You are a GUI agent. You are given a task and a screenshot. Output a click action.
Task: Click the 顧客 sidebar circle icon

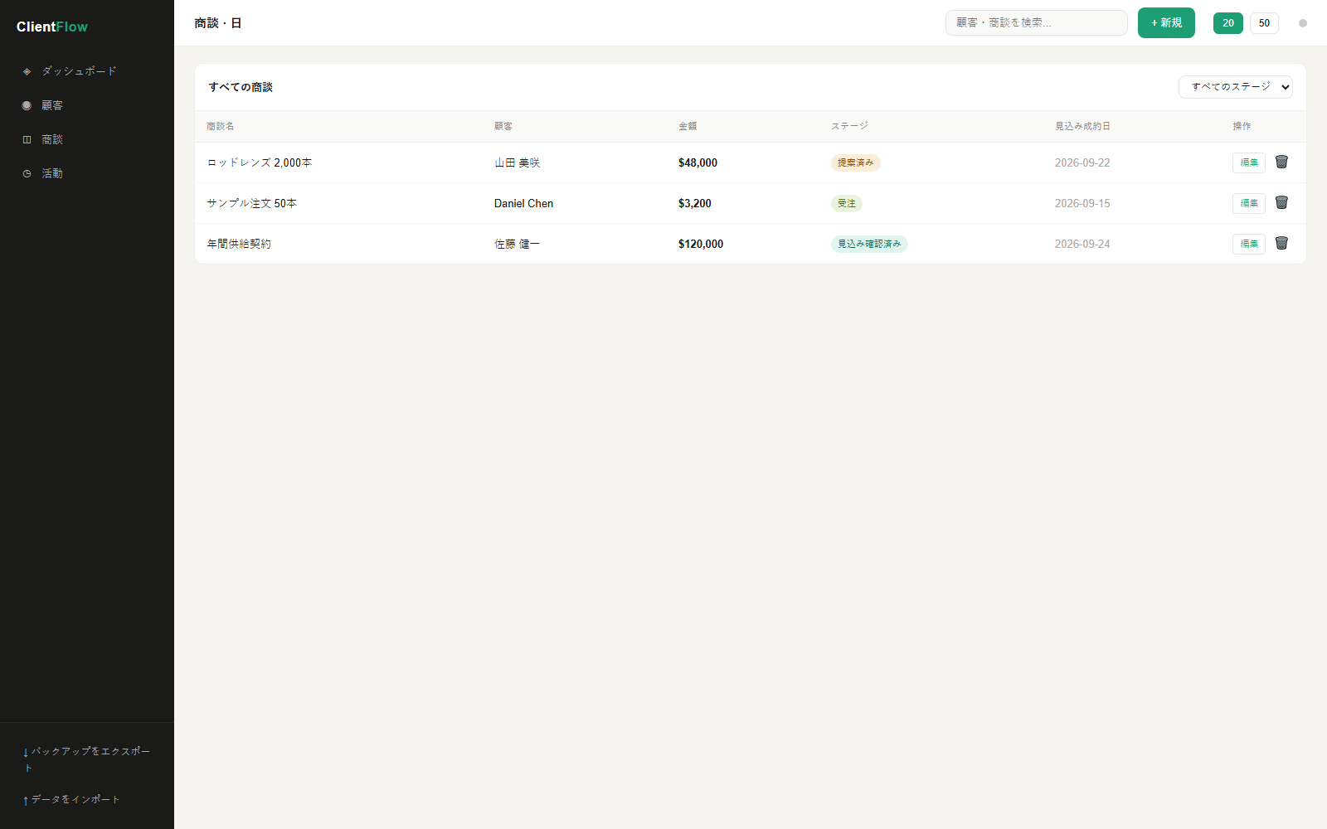coord(27,105)
